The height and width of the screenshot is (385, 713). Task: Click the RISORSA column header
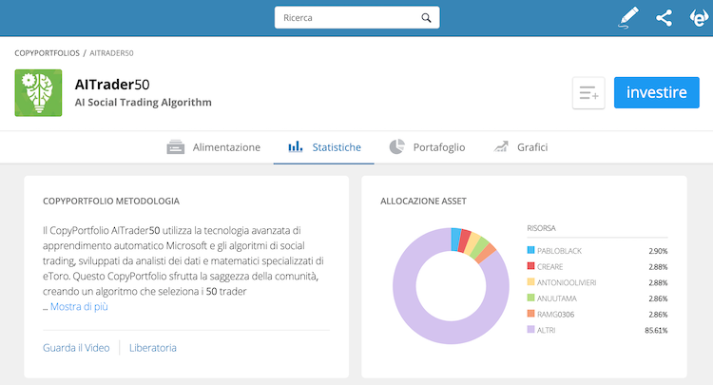(x=541, y=228)
